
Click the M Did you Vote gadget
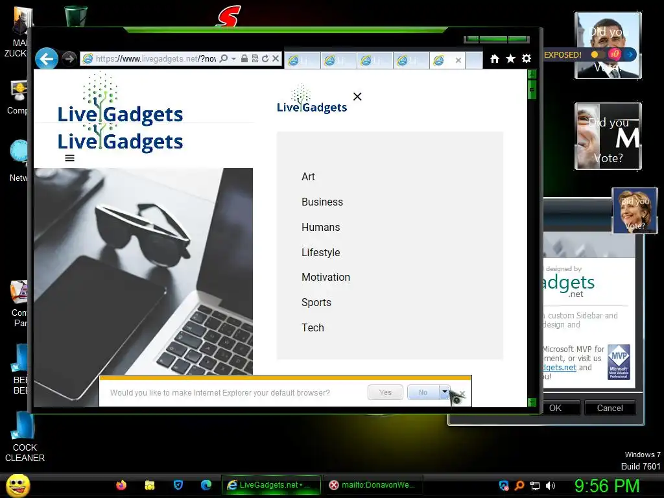click(x=608, y=136)
